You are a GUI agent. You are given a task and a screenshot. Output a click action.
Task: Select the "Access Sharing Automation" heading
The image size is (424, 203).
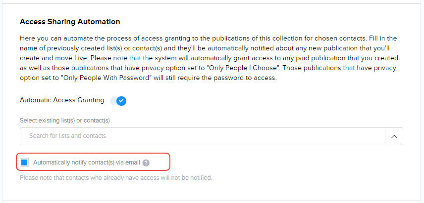coord(70,22)
